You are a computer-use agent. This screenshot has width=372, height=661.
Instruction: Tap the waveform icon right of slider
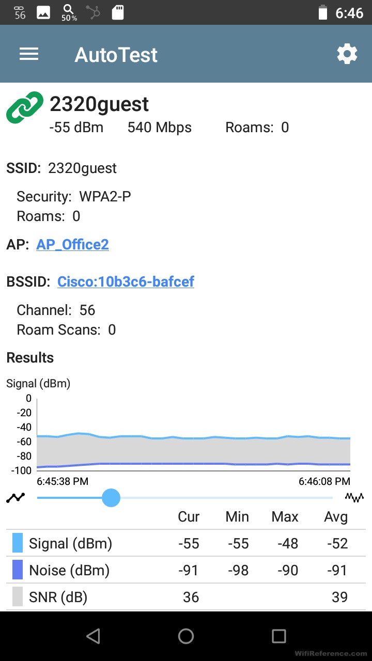click(x=354, y=498)
